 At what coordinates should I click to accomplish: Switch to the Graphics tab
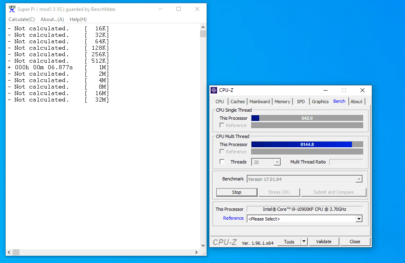[320, 102]
